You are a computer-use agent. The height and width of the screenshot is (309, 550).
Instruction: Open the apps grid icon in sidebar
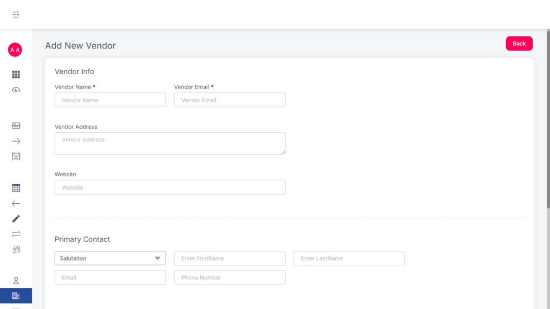point(16,75)
